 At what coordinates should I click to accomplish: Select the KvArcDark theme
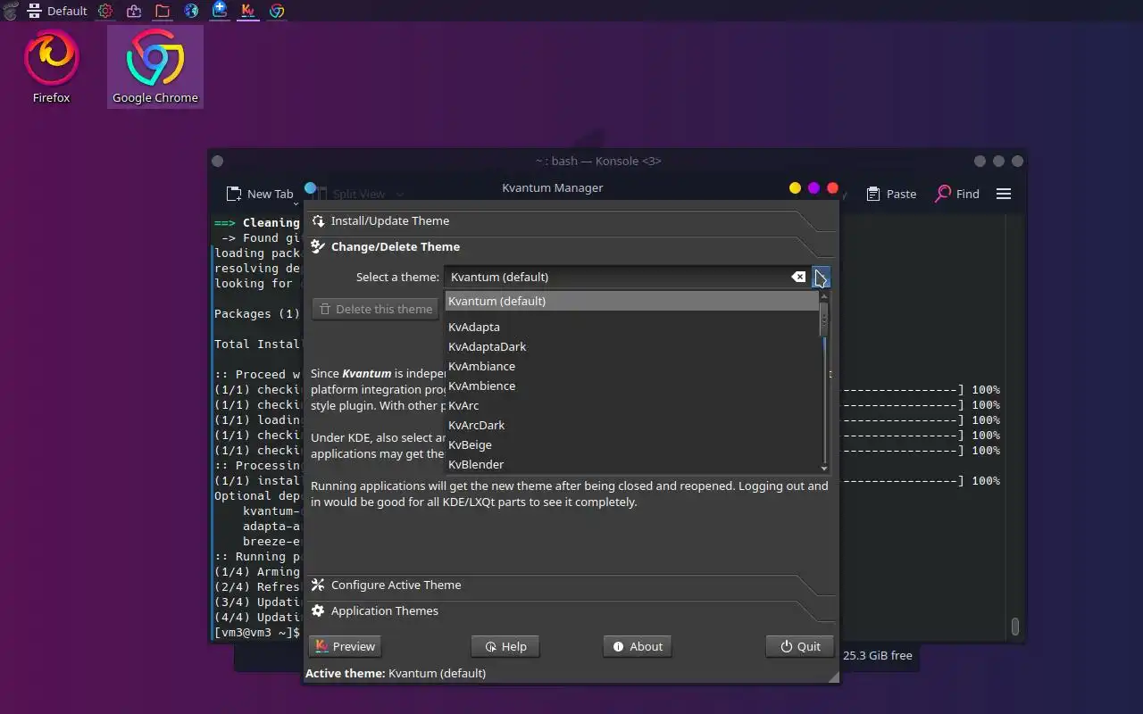[x=631, y=425]
